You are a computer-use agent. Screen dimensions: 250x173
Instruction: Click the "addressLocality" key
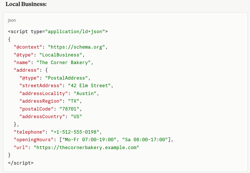pos(44,93)
